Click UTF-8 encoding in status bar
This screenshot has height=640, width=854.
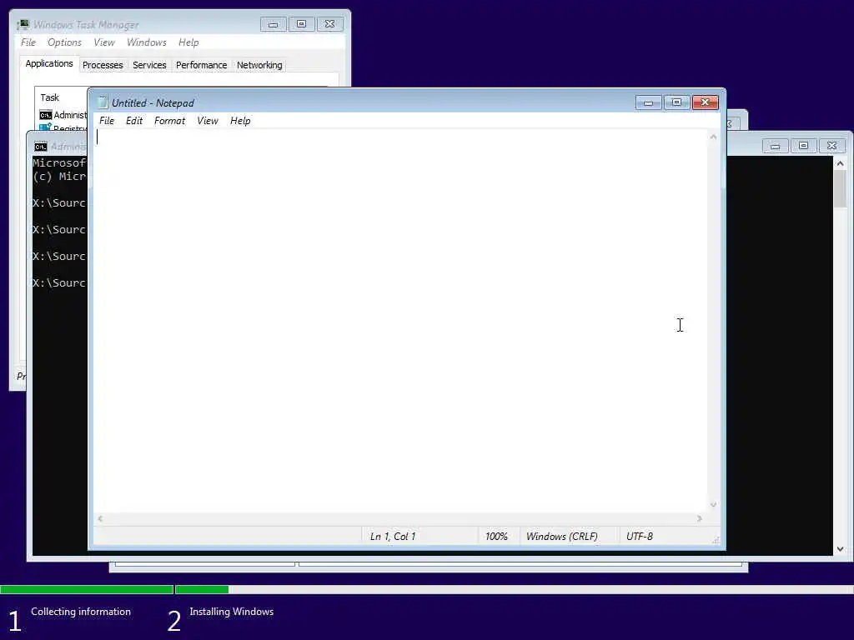point(640,537)
